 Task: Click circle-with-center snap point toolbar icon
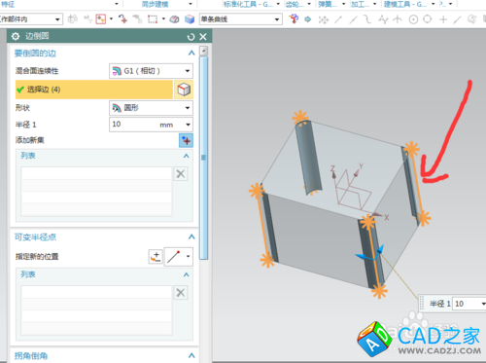413,19
